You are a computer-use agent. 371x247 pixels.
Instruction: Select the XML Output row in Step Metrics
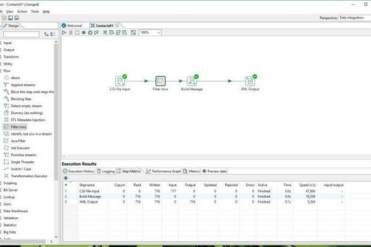tap(203, 202)
